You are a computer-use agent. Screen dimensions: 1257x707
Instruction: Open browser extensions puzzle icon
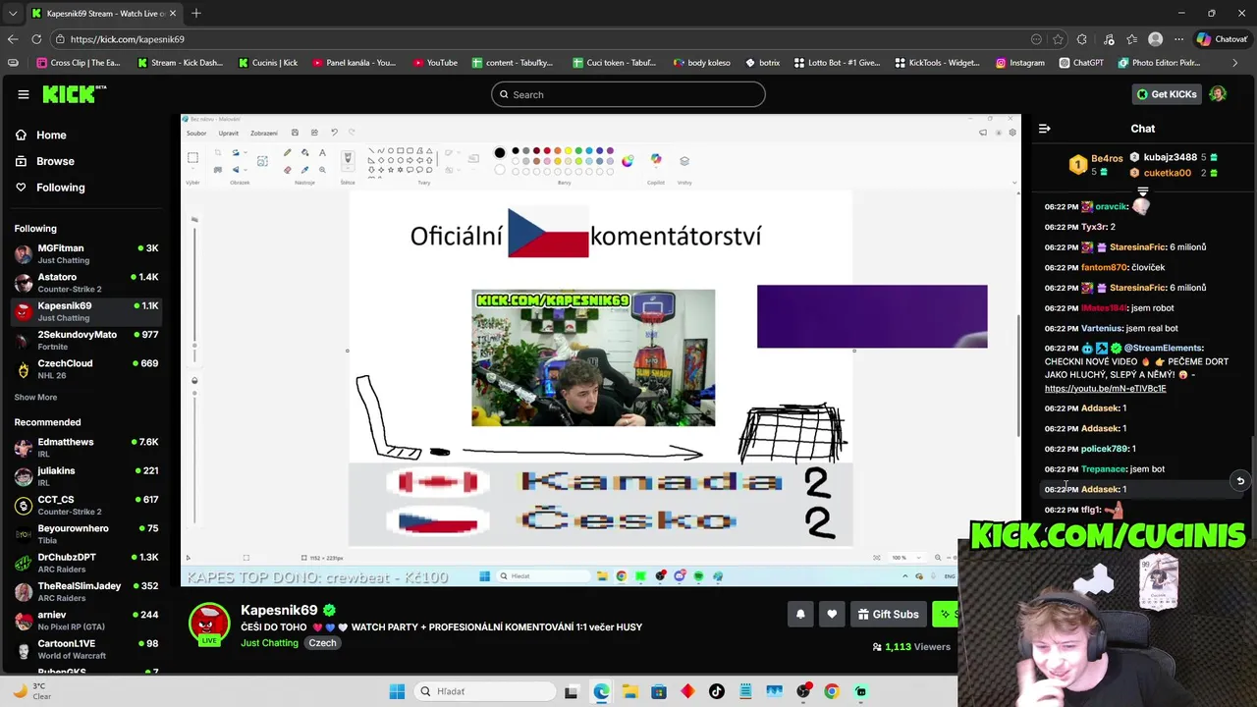pyautogui.click(x=1082, y=39)
